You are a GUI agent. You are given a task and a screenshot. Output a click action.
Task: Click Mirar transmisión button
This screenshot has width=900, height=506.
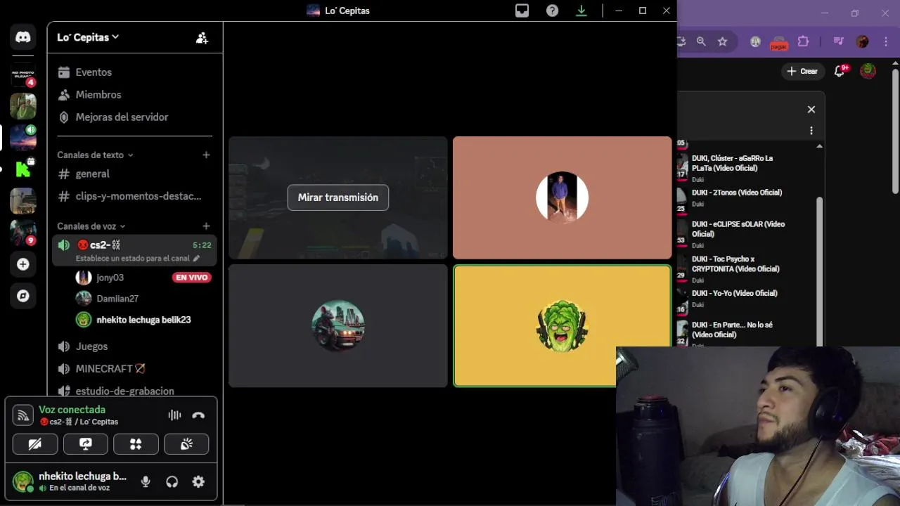[337, 197]
